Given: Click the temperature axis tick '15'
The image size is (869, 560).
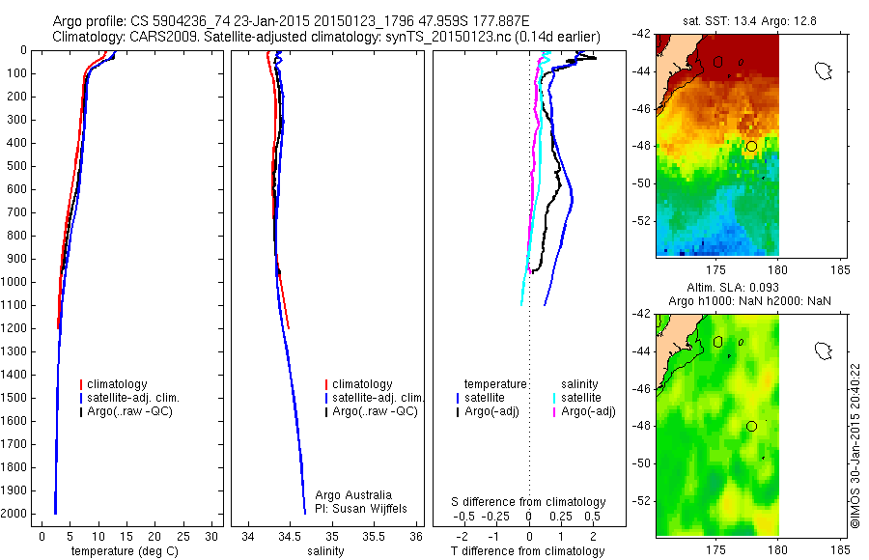Looking at the screenshot, I should [126, 537].
